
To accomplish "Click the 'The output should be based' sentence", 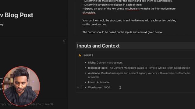I will 122,32.
